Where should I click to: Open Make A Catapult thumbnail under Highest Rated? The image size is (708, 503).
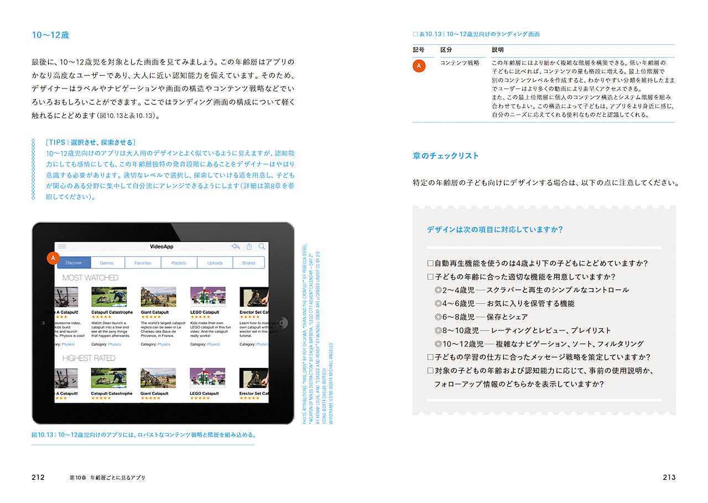[66, 378]
